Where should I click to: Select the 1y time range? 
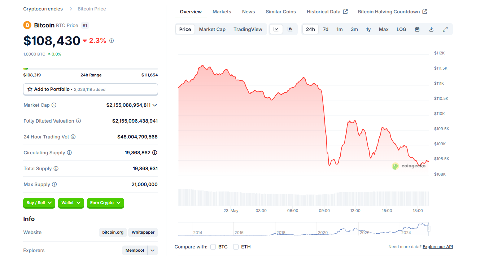[368, 30]
